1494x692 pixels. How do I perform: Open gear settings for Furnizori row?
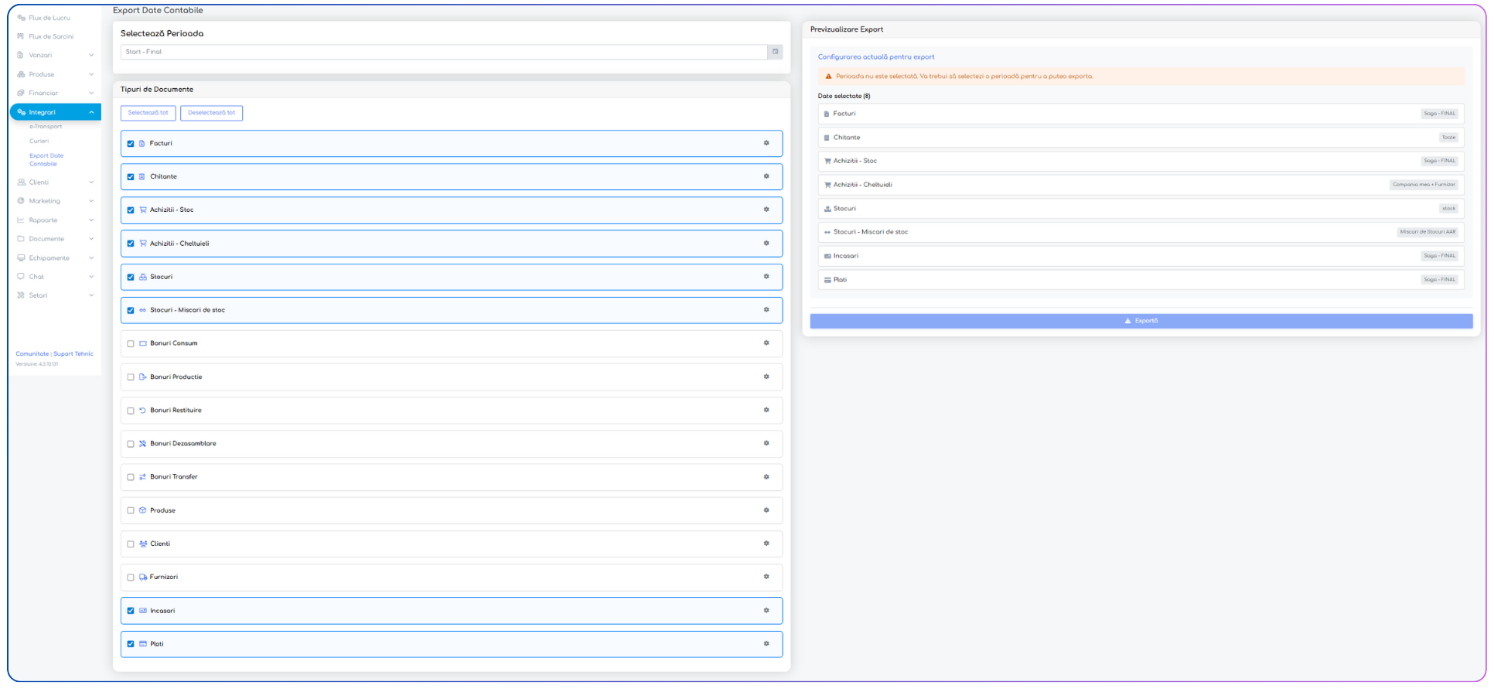pos(766,577)
